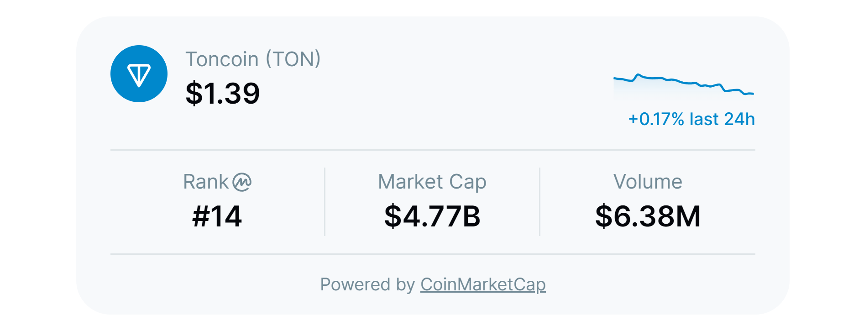Screen dimensions: 864x331
Task: Click the CoinMarketCap icon beside Rank
Action: 242,182
